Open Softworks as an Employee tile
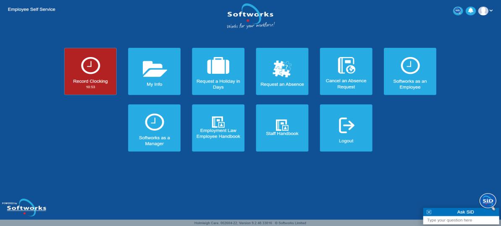This screenshot has width=501, height=226. 410,71
